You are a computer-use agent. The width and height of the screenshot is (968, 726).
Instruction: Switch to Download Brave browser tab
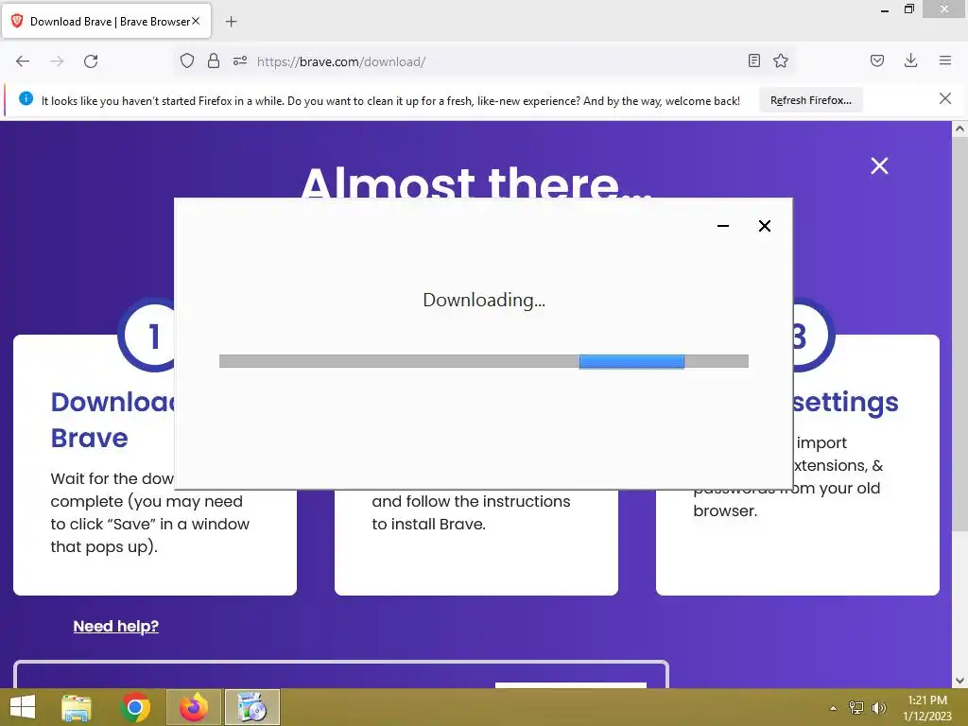click(106, 21)
